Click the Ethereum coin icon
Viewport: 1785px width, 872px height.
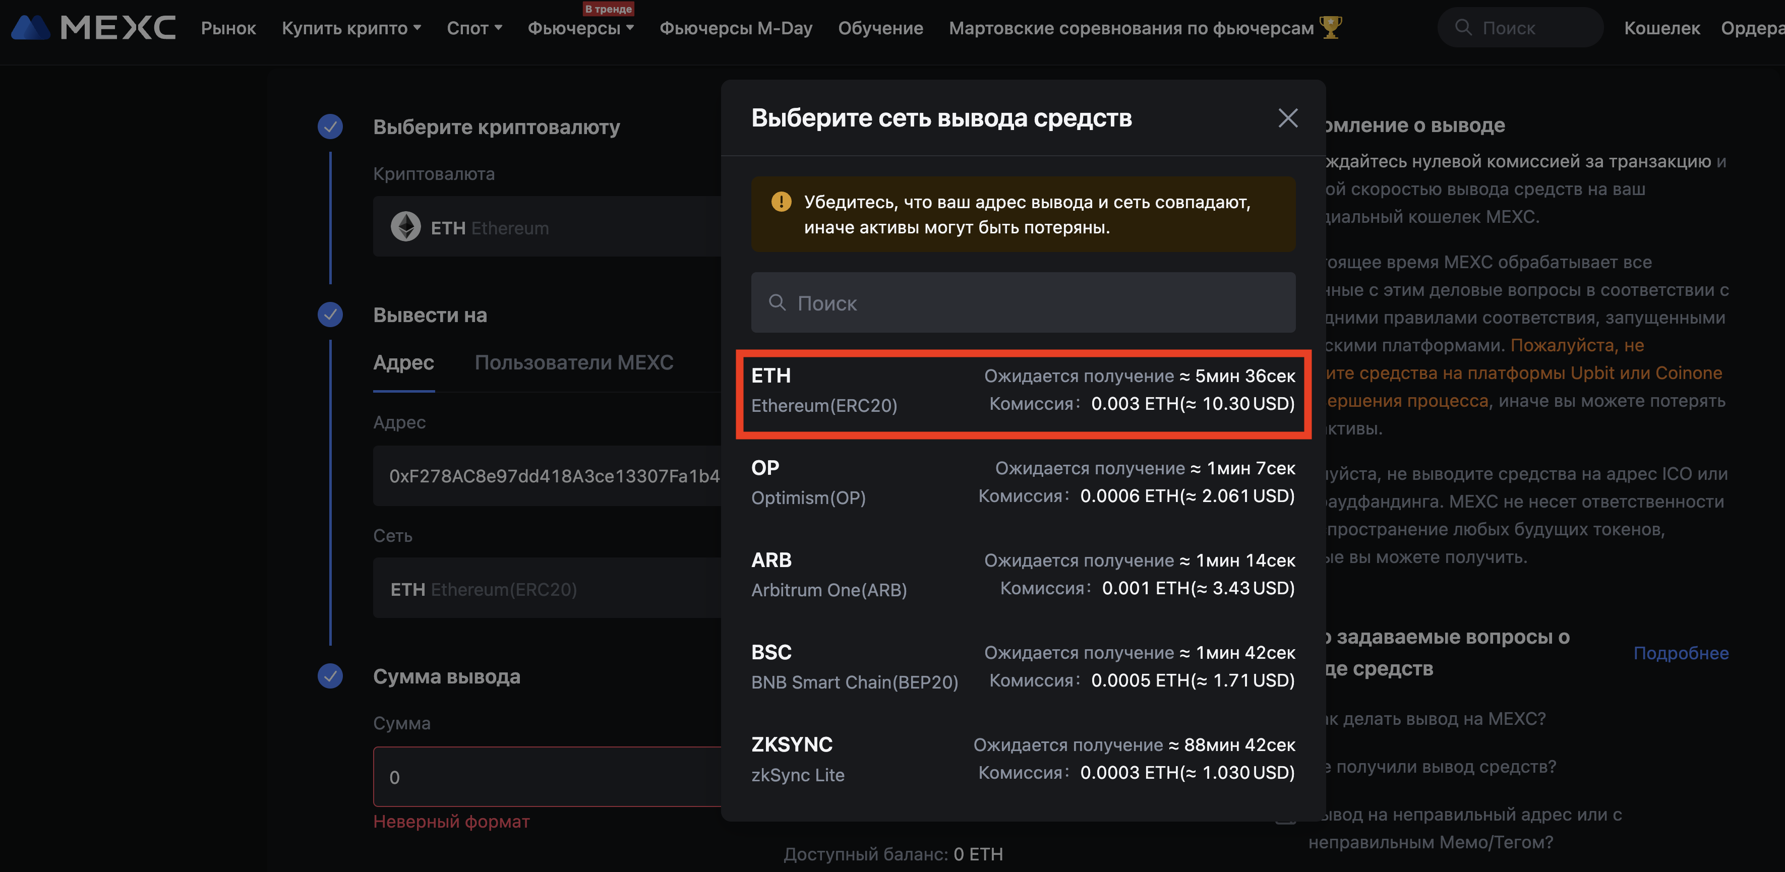tap(405, 226)
